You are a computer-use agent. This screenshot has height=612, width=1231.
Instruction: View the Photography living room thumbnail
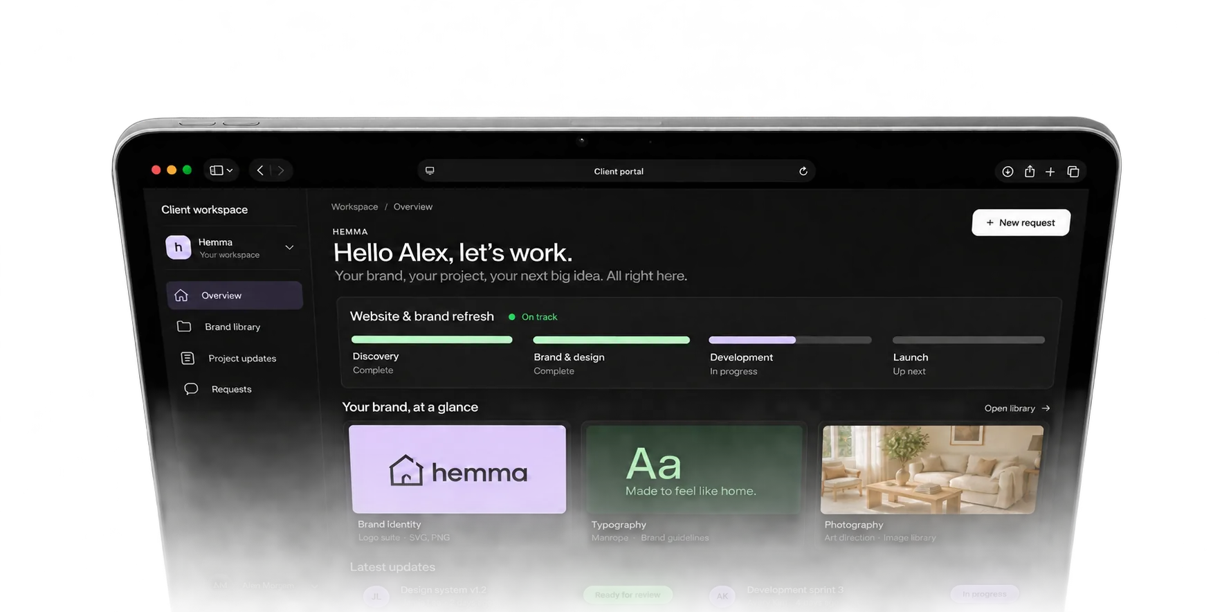932,469
